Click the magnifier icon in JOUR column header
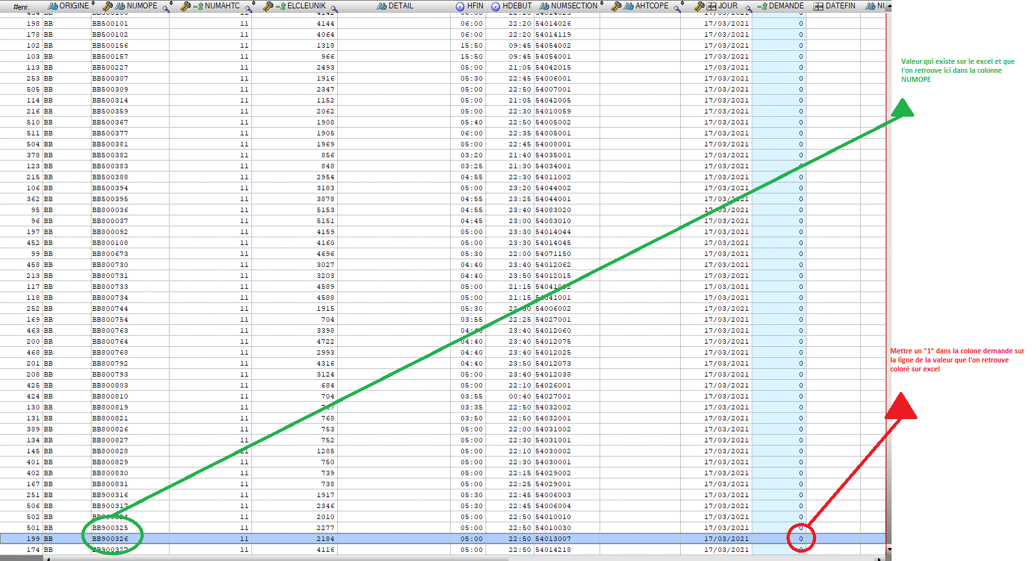This screenshot has width=1036, height=561. tap(748, 7)
